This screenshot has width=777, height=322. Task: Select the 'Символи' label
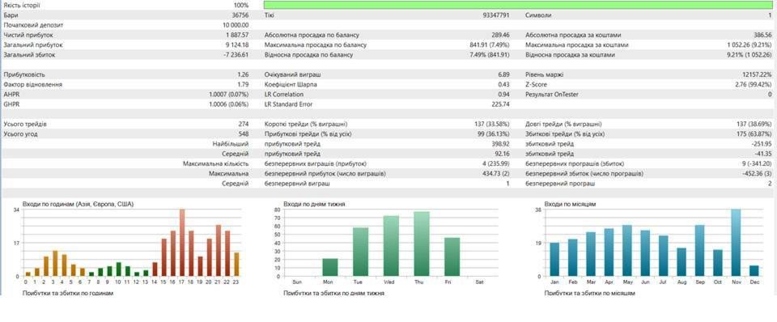[x=538, y=15]
